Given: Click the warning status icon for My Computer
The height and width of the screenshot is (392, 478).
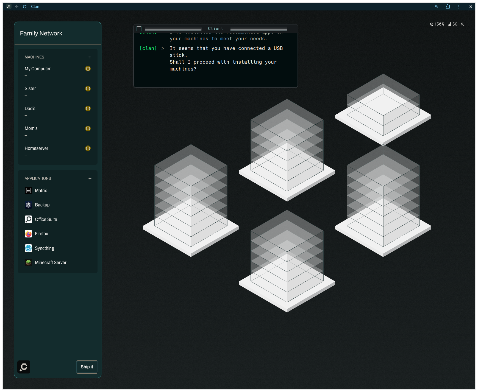Looking at the screenshot, I should pos(88,69).
